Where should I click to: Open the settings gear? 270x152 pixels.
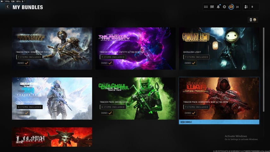(225, 7)
